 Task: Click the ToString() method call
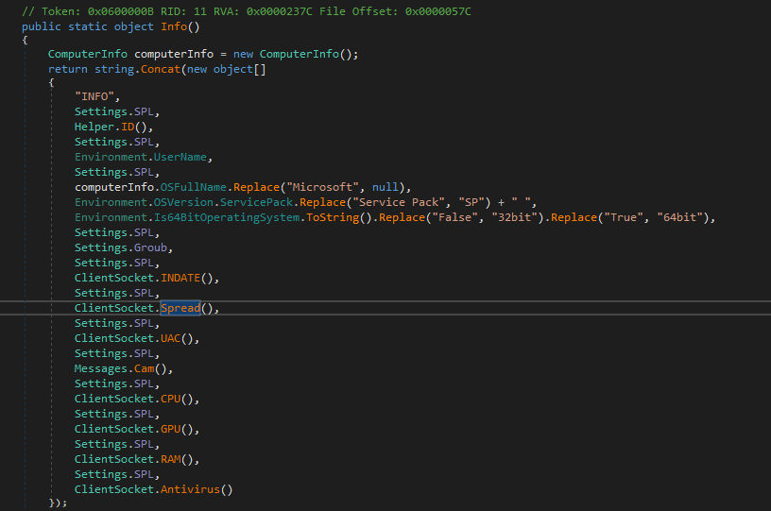[x=339, y=217]
